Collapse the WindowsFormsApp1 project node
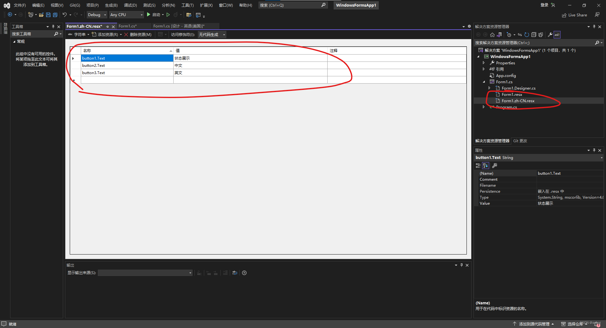 [478, 56]
